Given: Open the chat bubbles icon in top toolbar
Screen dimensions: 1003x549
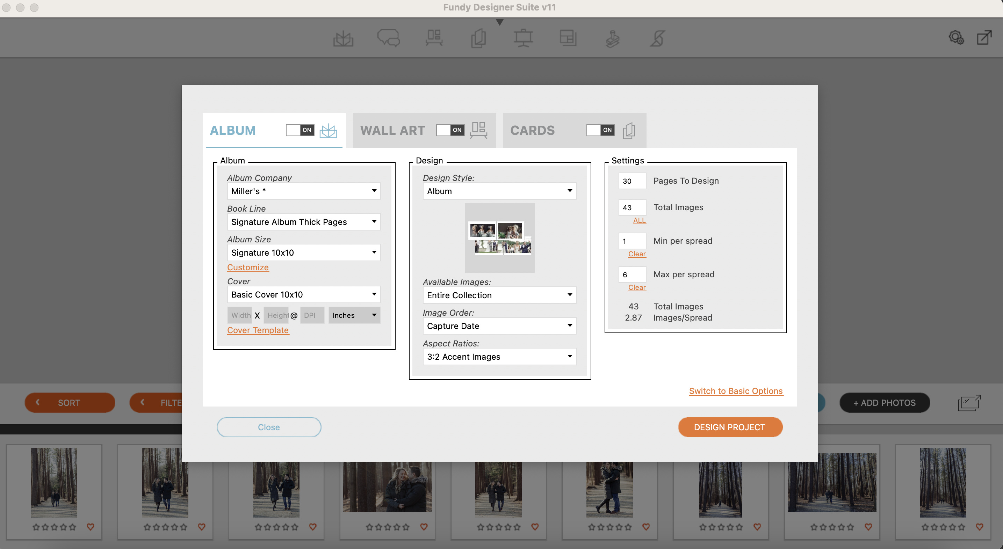Looking at the screenshot, I should pos(388,38).
